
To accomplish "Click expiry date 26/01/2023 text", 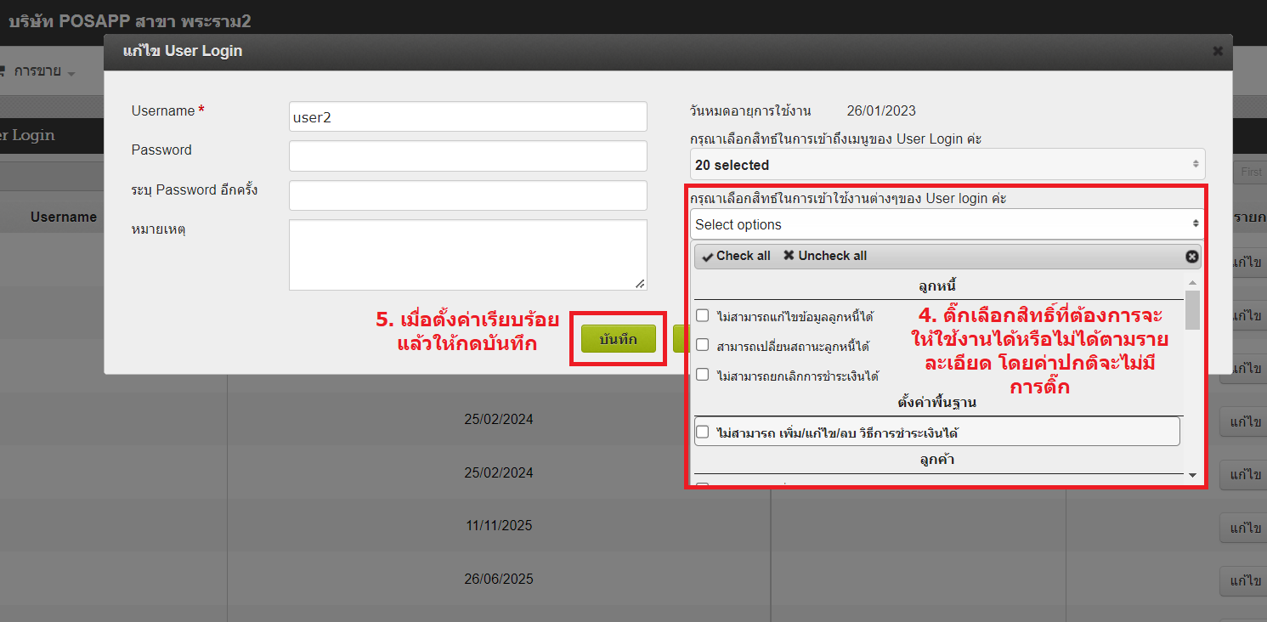I will (x=881, y=110).
